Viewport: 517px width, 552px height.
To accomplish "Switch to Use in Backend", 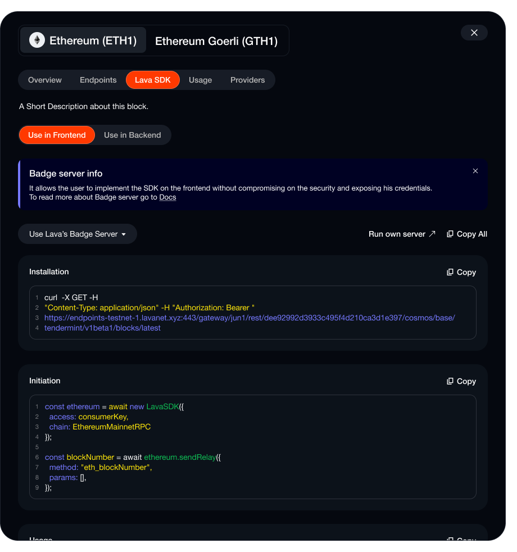I will pos(133,135).
